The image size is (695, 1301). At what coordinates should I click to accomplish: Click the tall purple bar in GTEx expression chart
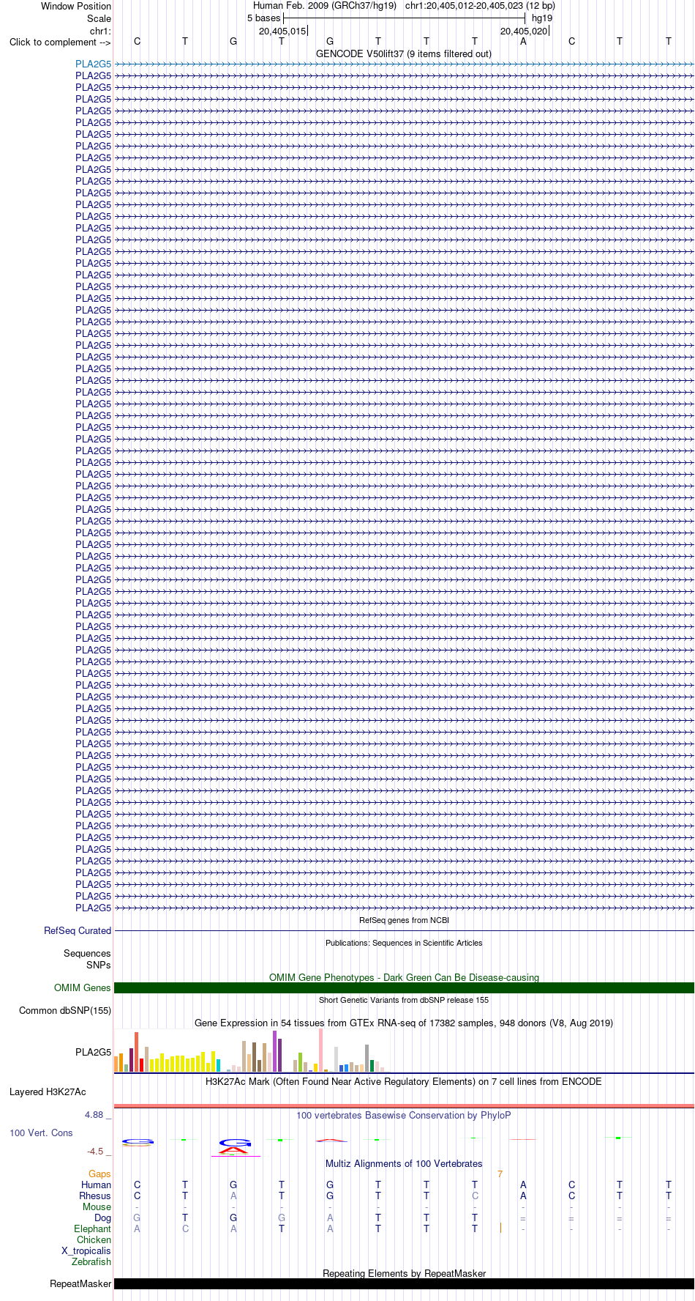(x=274, y=1052)
